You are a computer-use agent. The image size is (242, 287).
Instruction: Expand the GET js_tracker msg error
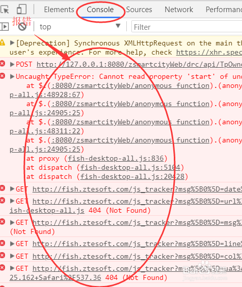tap(12, 222)
